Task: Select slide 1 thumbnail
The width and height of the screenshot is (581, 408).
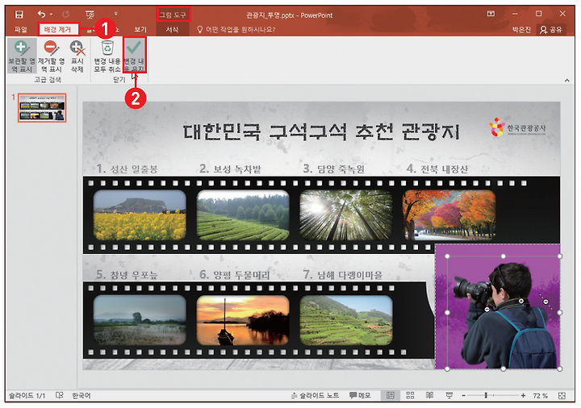Action: point(42,108)
